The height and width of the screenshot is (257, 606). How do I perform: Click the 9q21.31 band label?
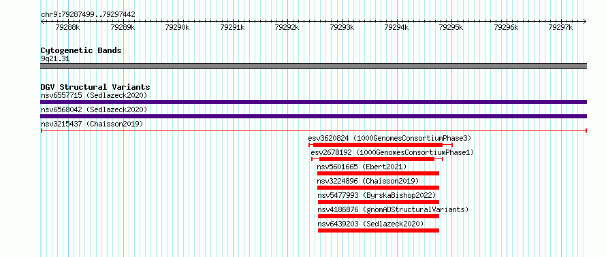55,59
